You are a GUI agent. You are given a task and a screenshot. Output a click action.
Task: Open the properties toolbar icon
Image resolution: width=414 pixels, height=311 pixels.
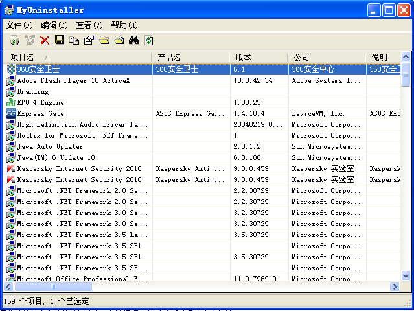click(x=89, y=41)
